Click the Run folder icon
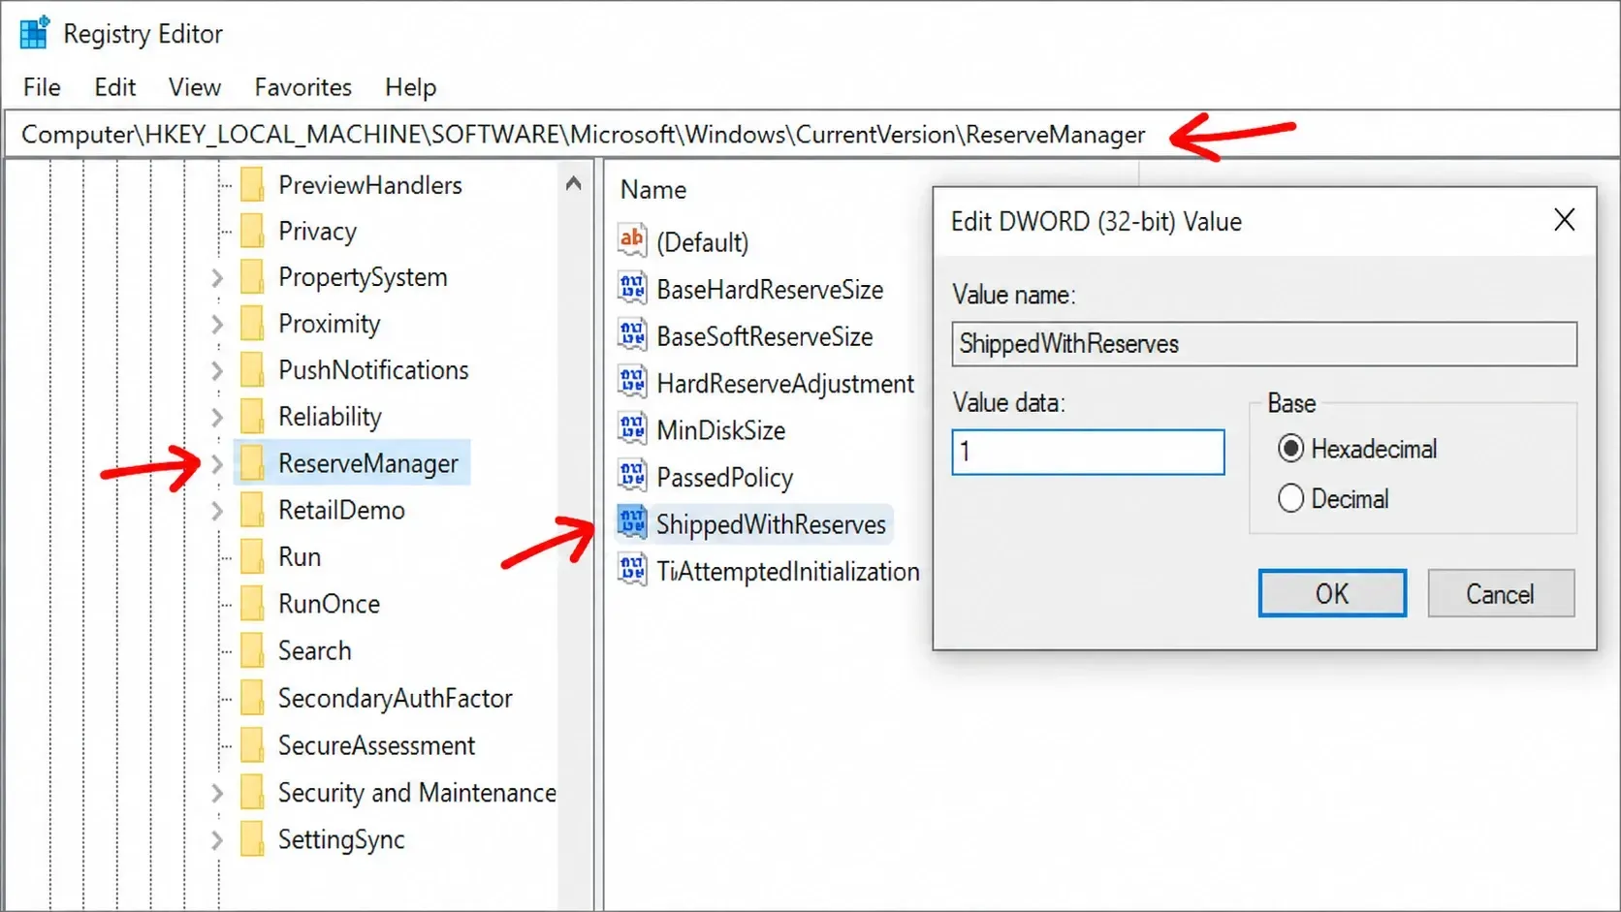 tap(252, 556)
